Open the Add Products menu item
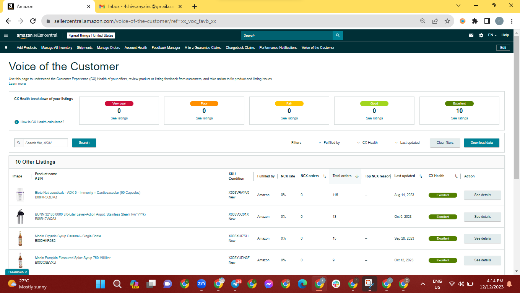 click(x=27, y=48)
